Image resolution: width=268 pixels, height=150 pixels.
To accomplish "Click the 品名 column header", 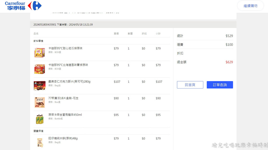I will 36,34.
